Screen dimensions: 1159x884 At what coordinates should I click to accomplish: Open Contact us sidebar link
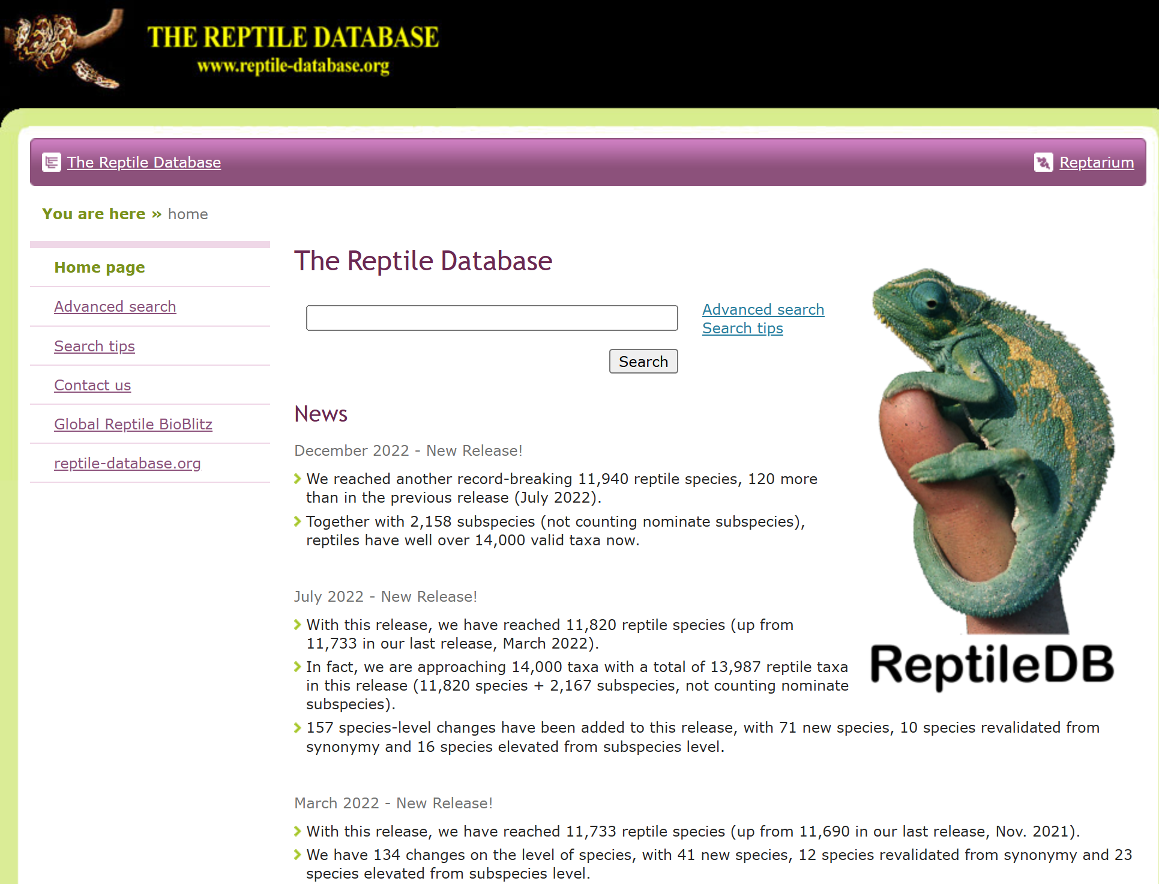pos(92,385)
